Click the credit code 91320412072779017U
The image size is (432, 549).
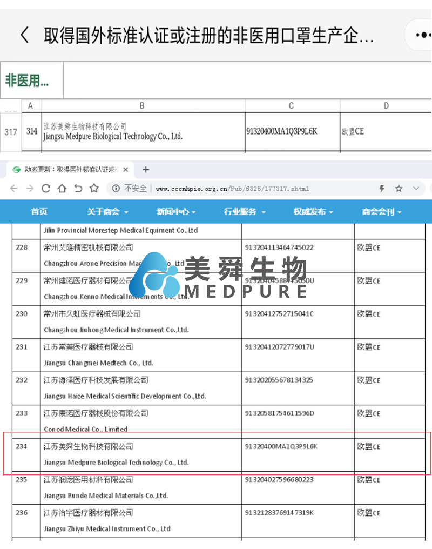click(x=280, y=347)
